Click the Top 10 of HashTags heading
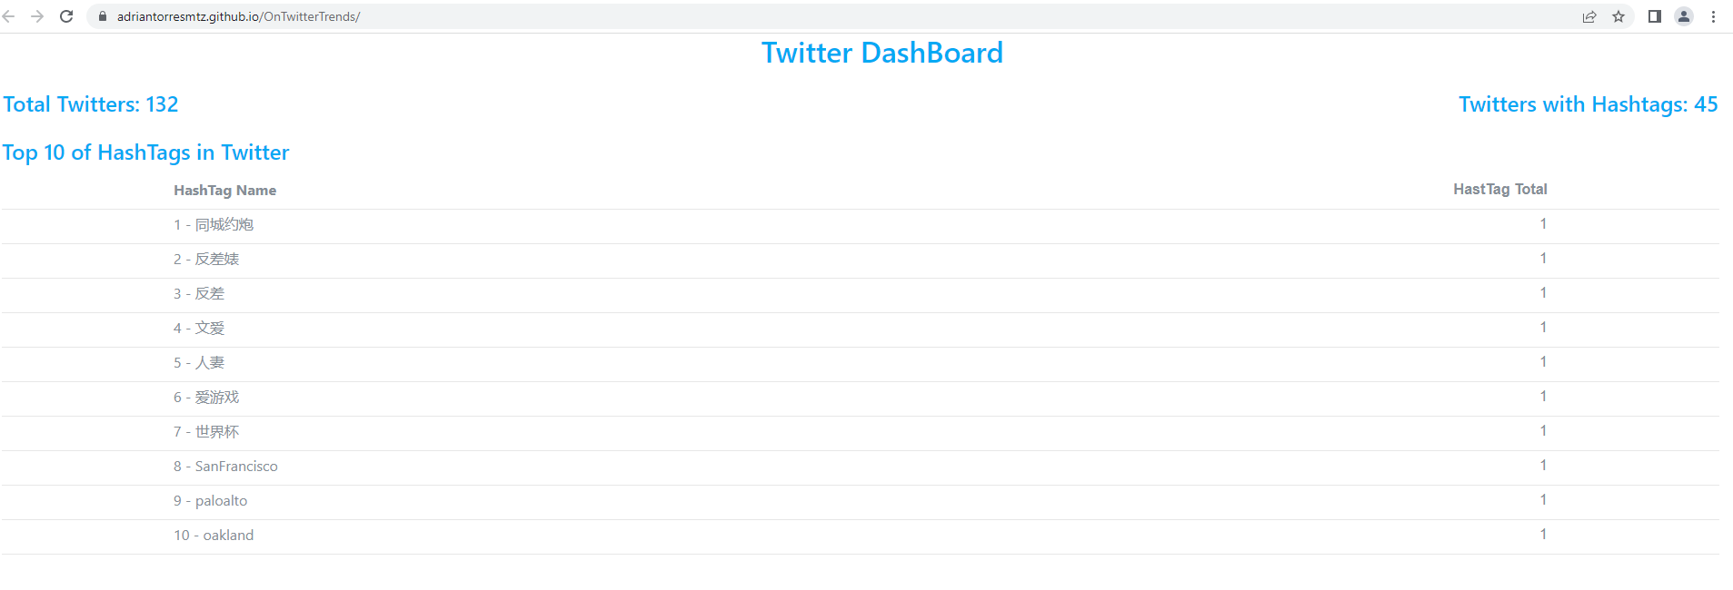This screenshot has width=1733, height=590. (144, 152)
